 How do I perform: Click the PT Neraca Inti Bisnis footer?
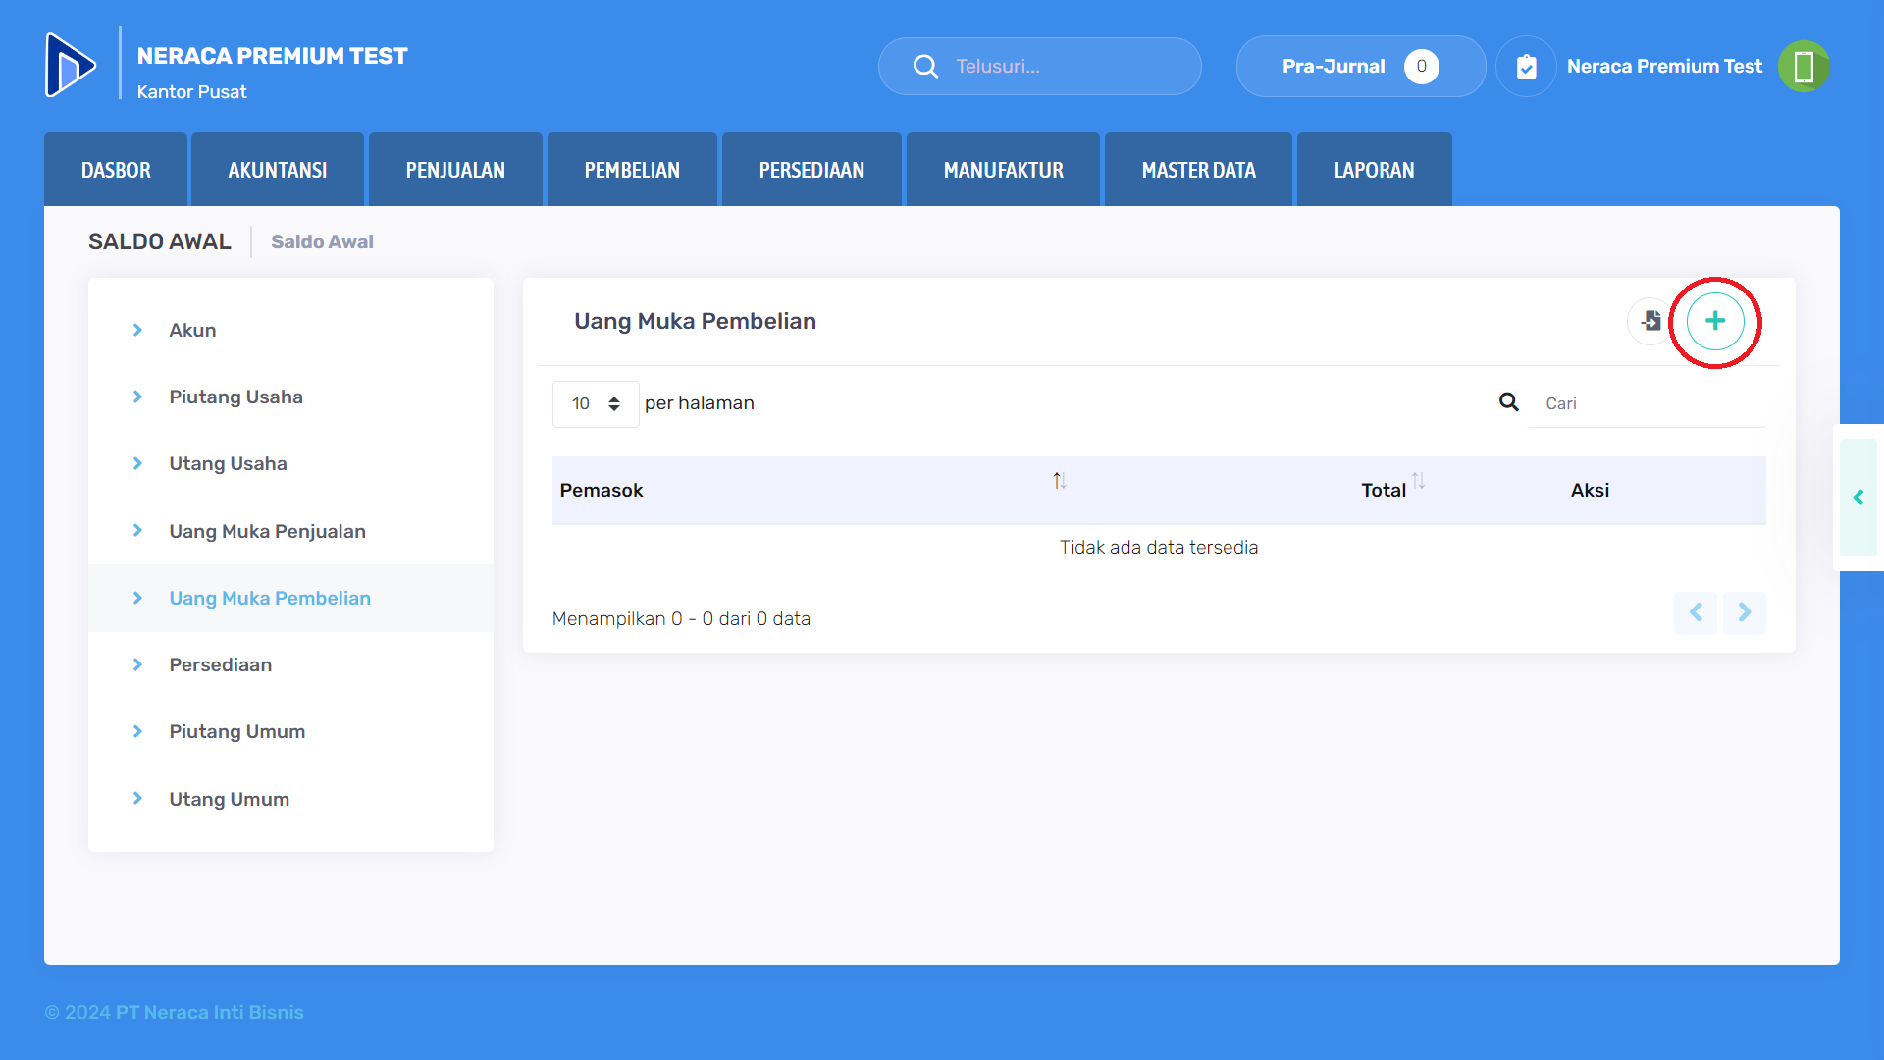tap(209, 1012)
